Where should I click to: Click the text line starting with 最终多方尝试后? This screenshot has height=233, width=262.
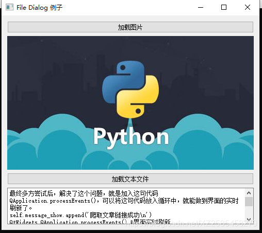coord(84,193)
